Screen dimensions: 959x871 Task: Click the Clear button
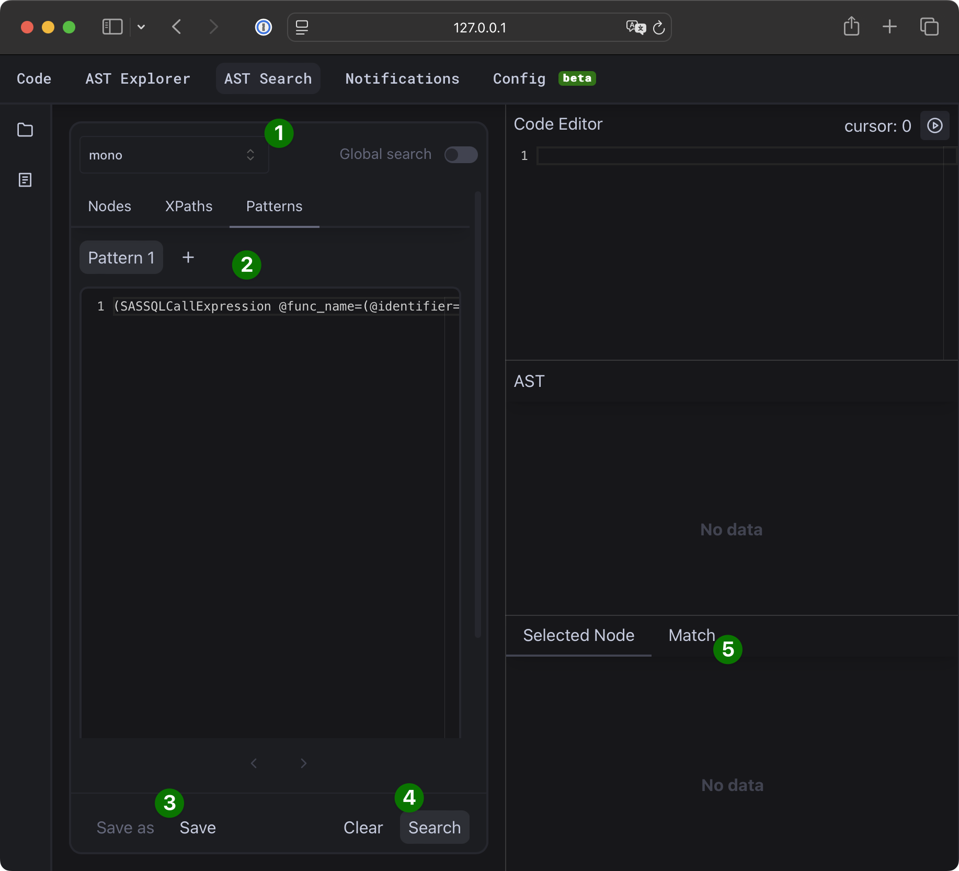click(x=363, y=828)
